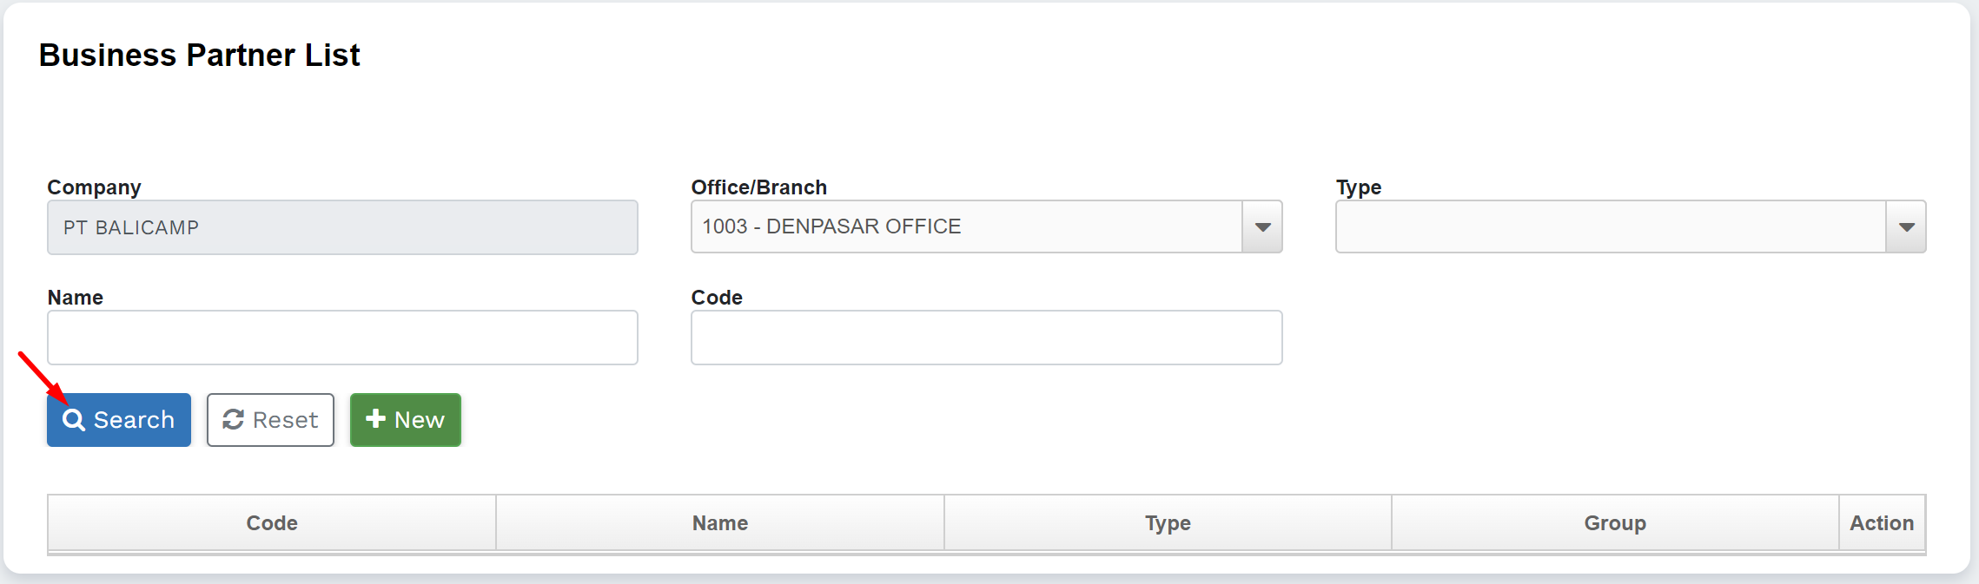The width and height of the screenshot is (1979, 584).
Task: Click the refresh arrows icon on Reset
Action: pos(233,420)
